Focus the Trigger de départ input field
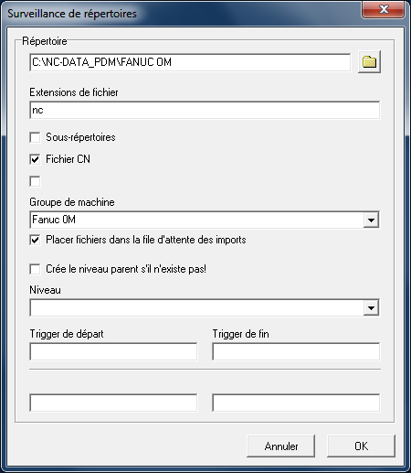Screen dimensions: 411x473 tap(113, 351)
